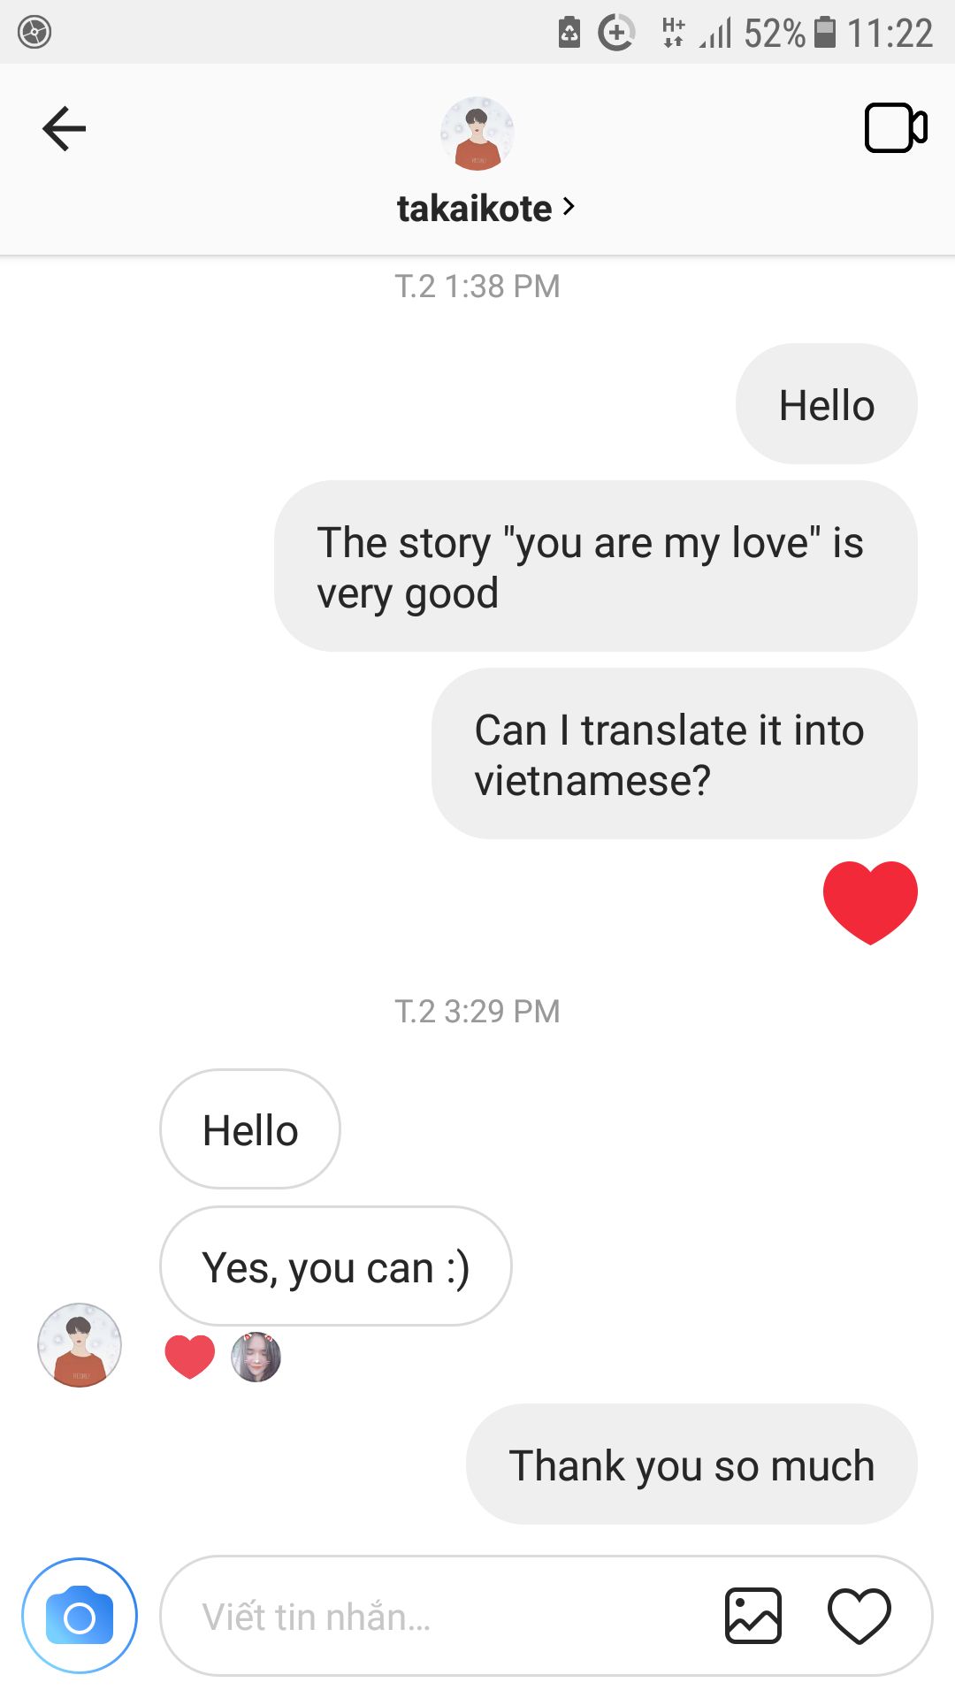Open the camera from the blue button
This screenshot has height=1698, width=955.
click(x=80, y=1616)
